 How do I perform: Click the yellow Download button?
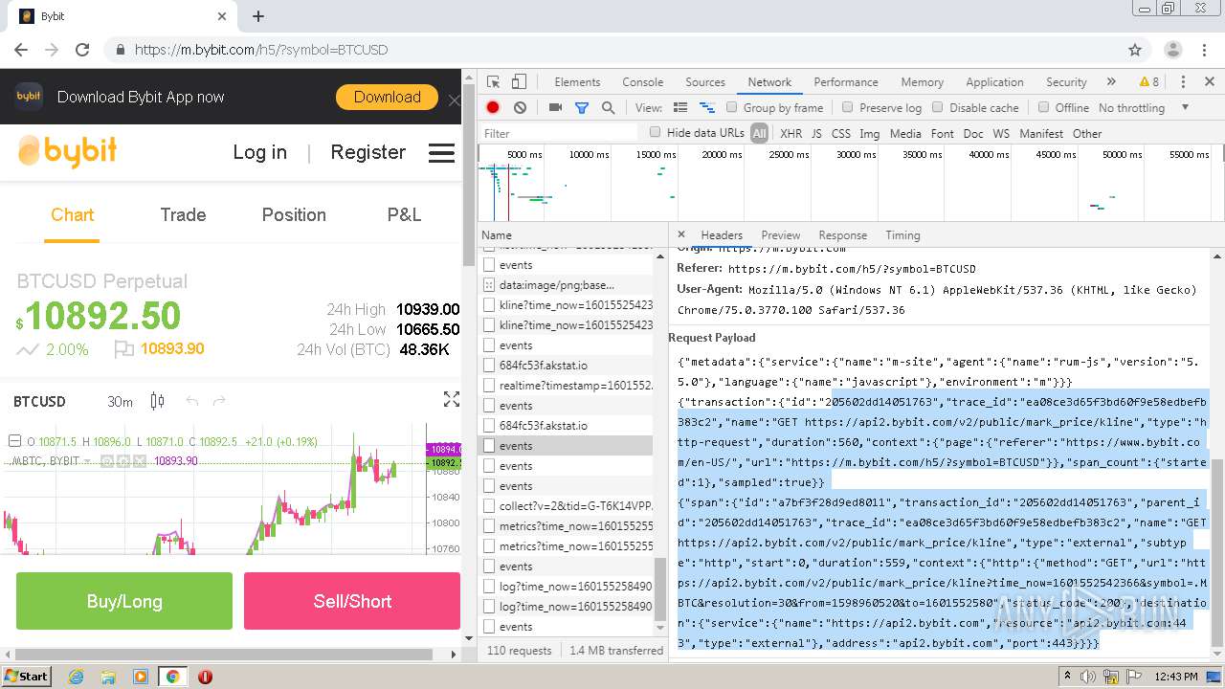pos(387,97)
